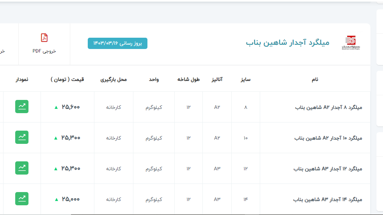Click the قیمت (تومان) column header

pyautogui.click(x=67, y=79)
